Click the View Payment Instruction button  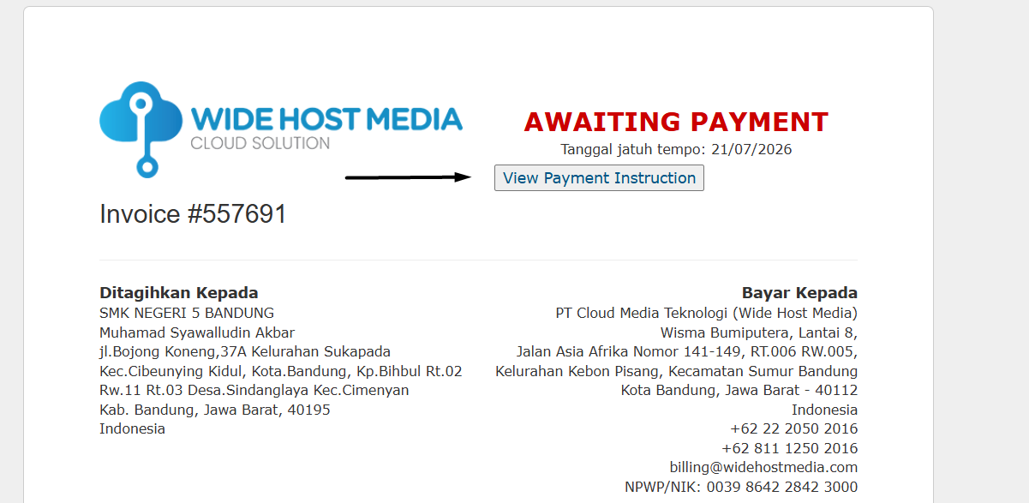pos(599,178)
